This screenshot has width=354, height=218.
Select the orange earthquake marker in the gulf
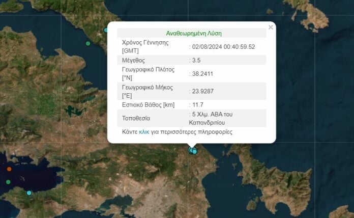(9, 169)
